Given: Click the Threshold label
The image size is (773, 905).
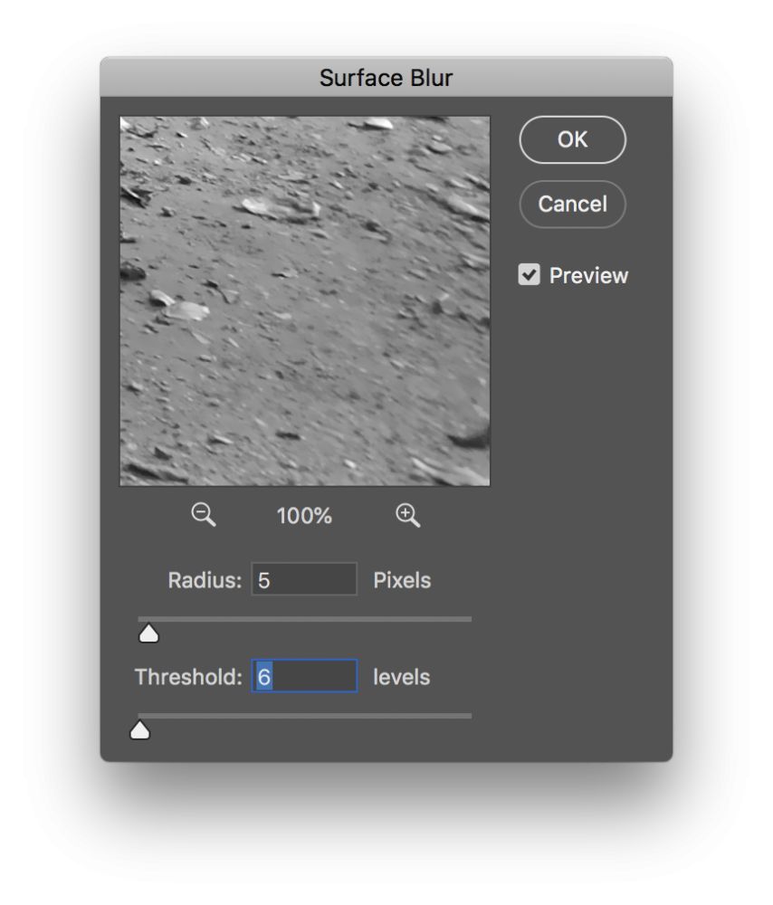Looking at the screenshot, I should pyautogui.click(x=189, y=677).
